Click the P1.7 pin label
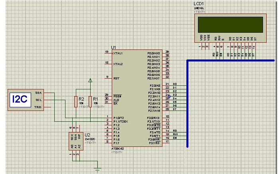279x174 pixels. point(117,143)
